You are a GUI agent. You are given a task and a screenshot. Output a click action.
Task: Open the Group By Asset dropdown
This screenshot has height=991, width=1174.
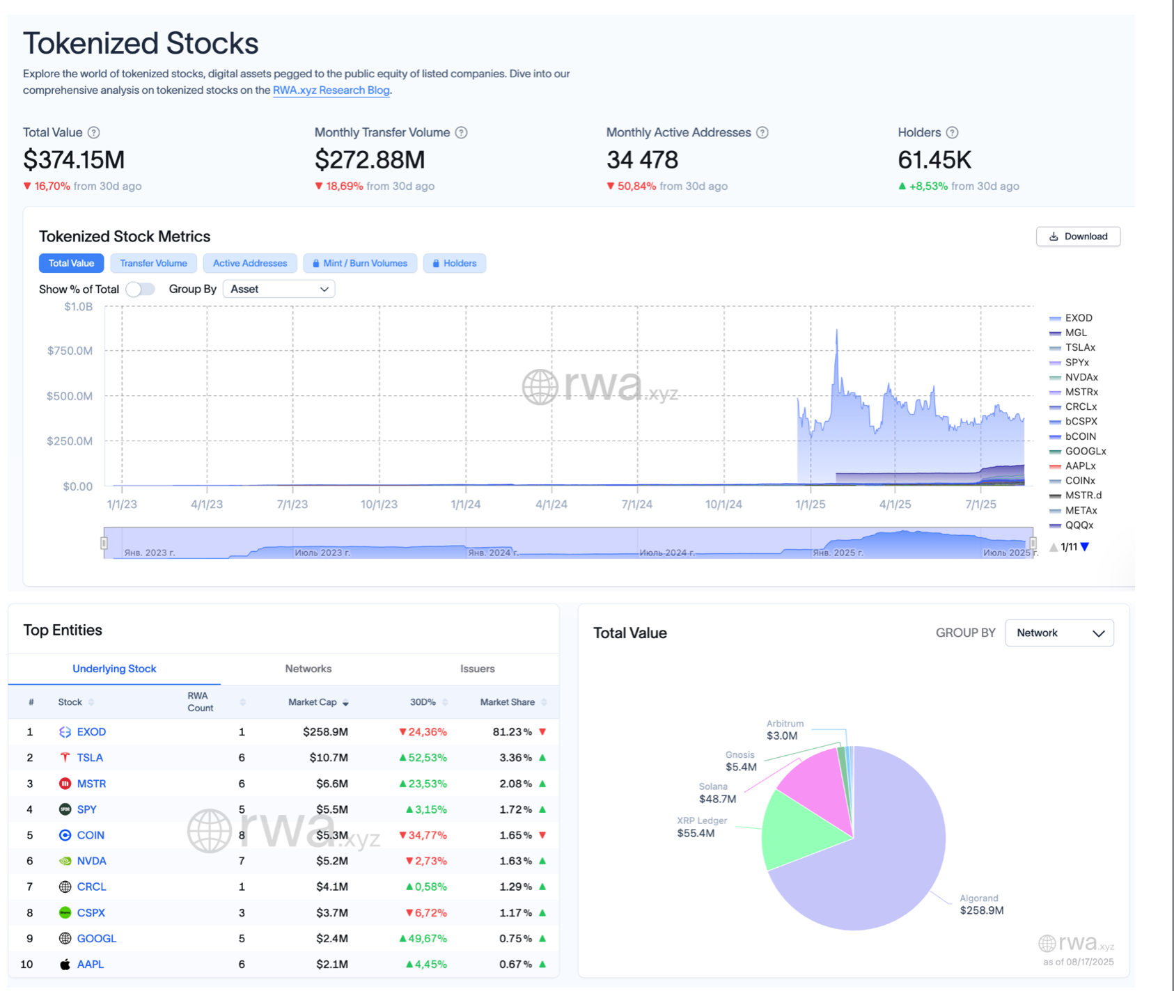click(x=279, y=289)
